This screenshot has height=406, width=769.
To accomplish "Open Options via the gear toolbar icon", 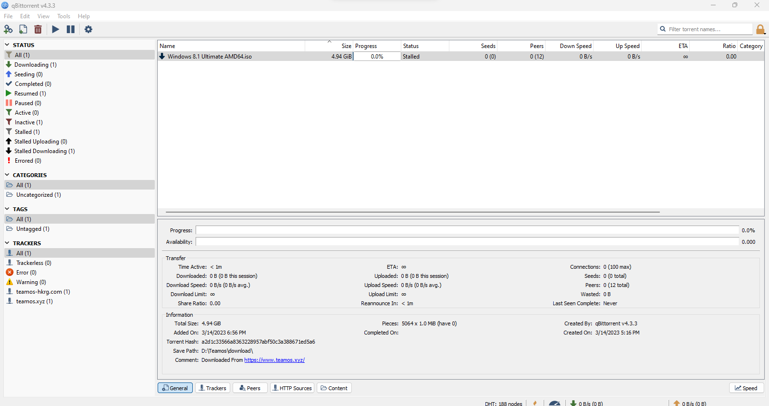I will coord(88,29).
